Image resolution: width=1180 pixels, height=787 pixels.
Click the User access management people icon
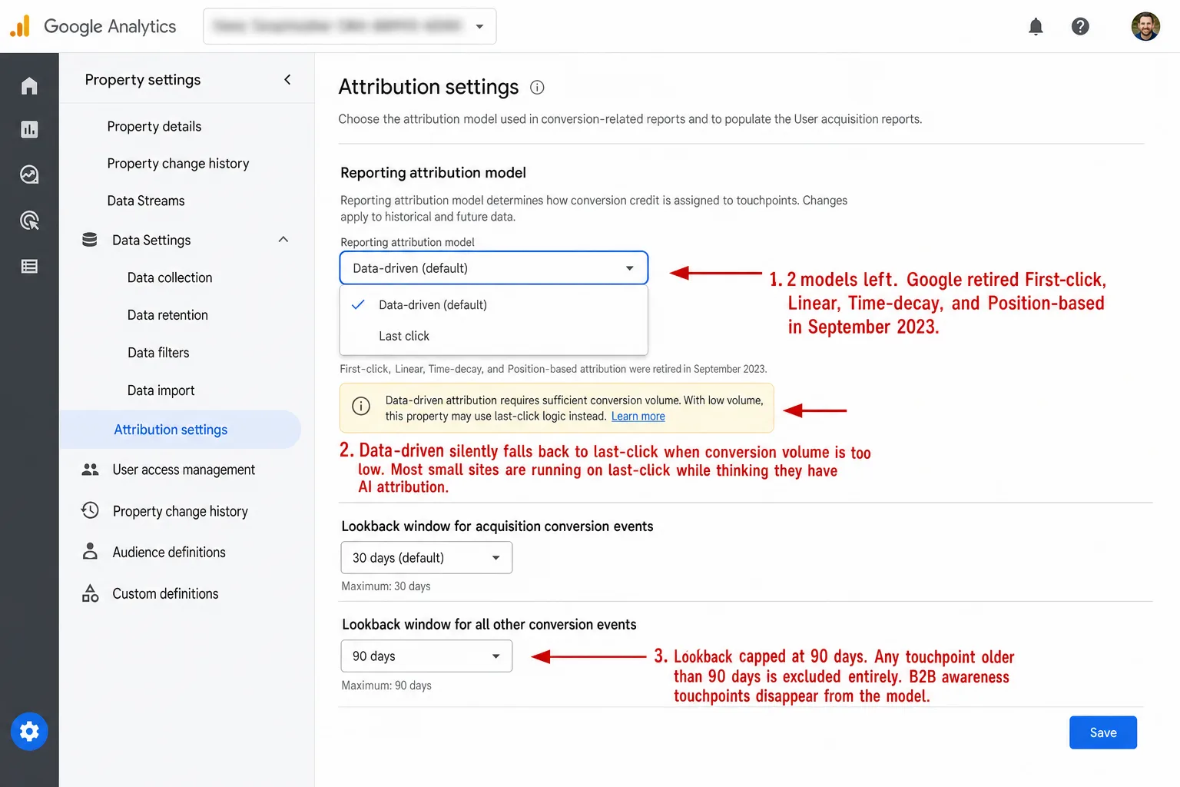pos(90,470)
